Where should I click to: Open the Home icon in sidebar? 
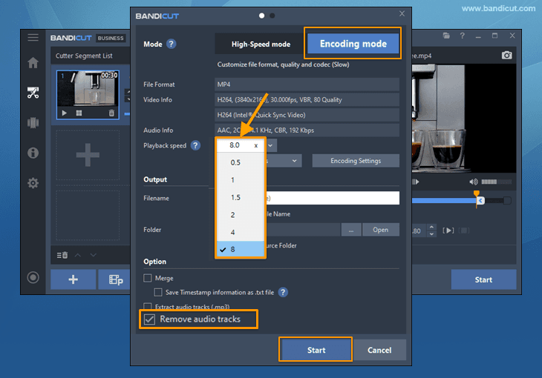click(33, 63)
